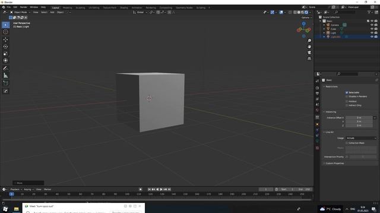Switch perspective/orthographic grid icon
Image resolution: width=380 pixels, height=213 pixels.
click(309, 59)
